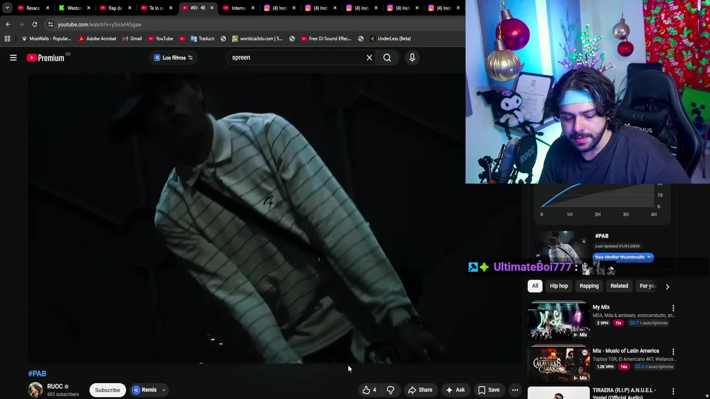Clear the search box with the X
This screenshot has height=399, width=710.
pyautogui.click(x=369, y=58)
